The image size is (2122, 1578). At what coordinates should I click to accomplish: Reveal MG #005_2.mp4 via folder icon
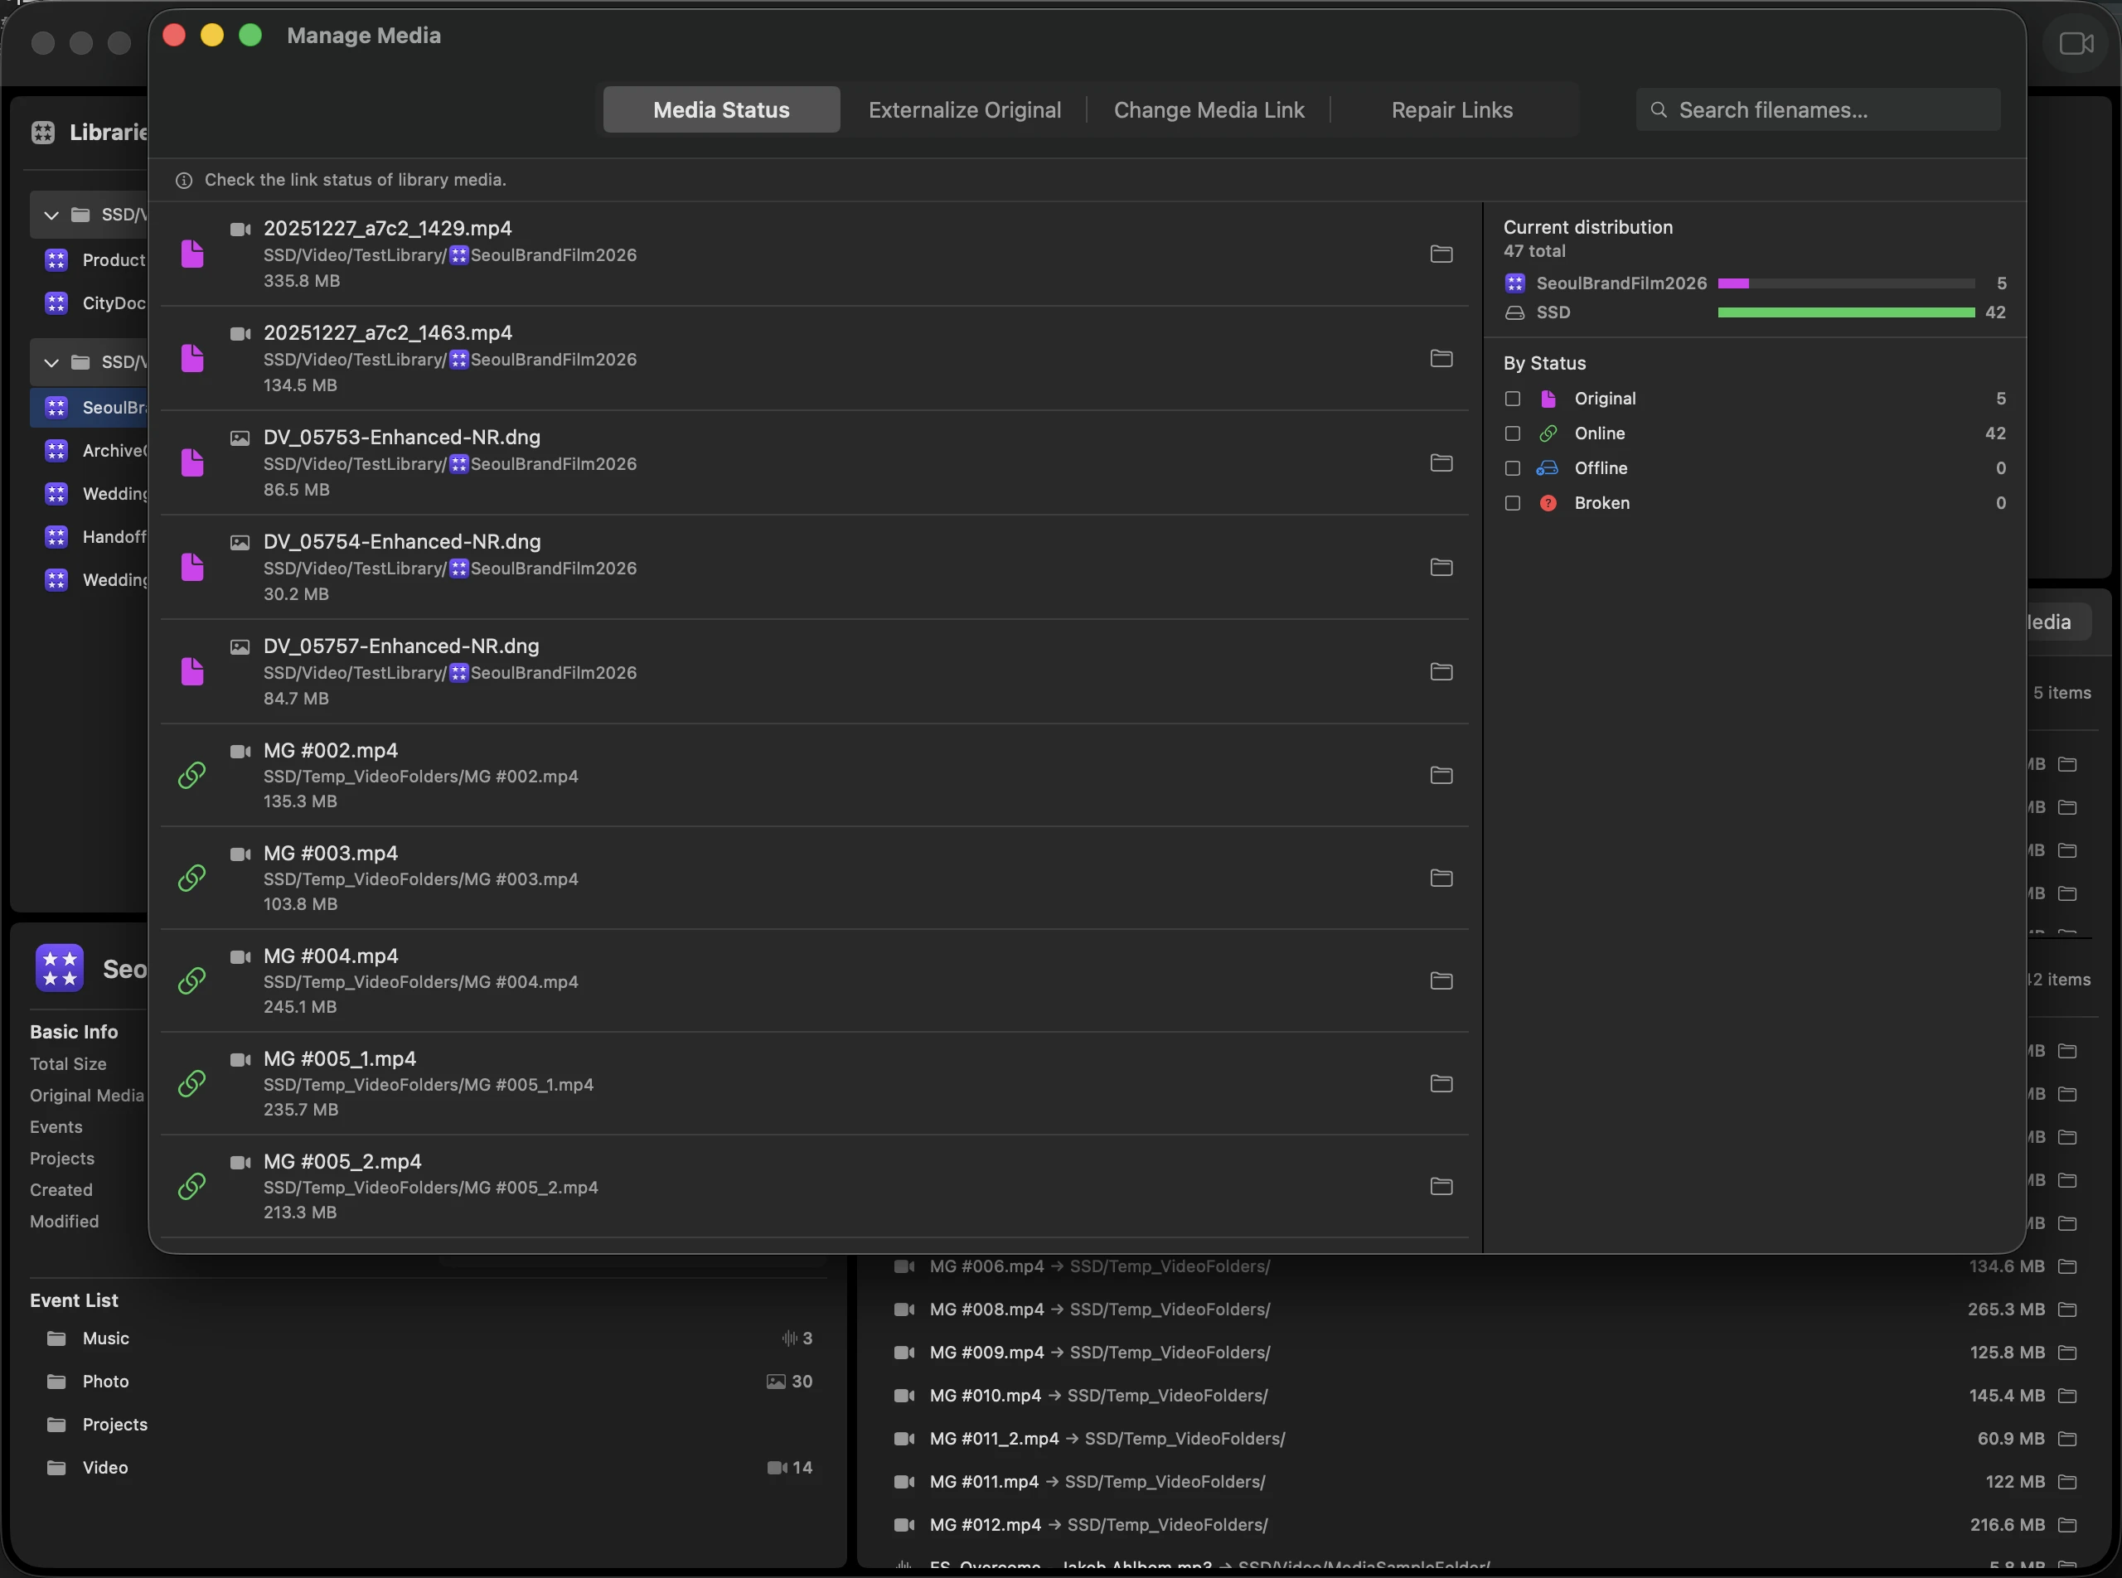(1441, 1186)
